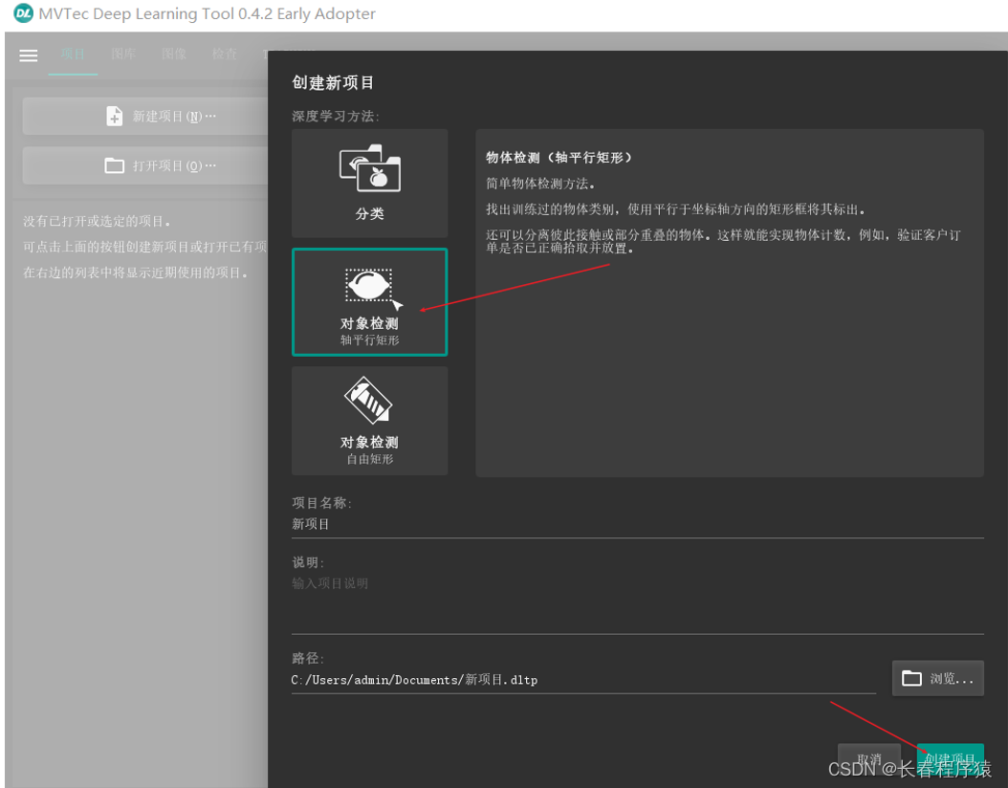Click the text 在右边的列表中将显示近期使用的项目。

136,274
